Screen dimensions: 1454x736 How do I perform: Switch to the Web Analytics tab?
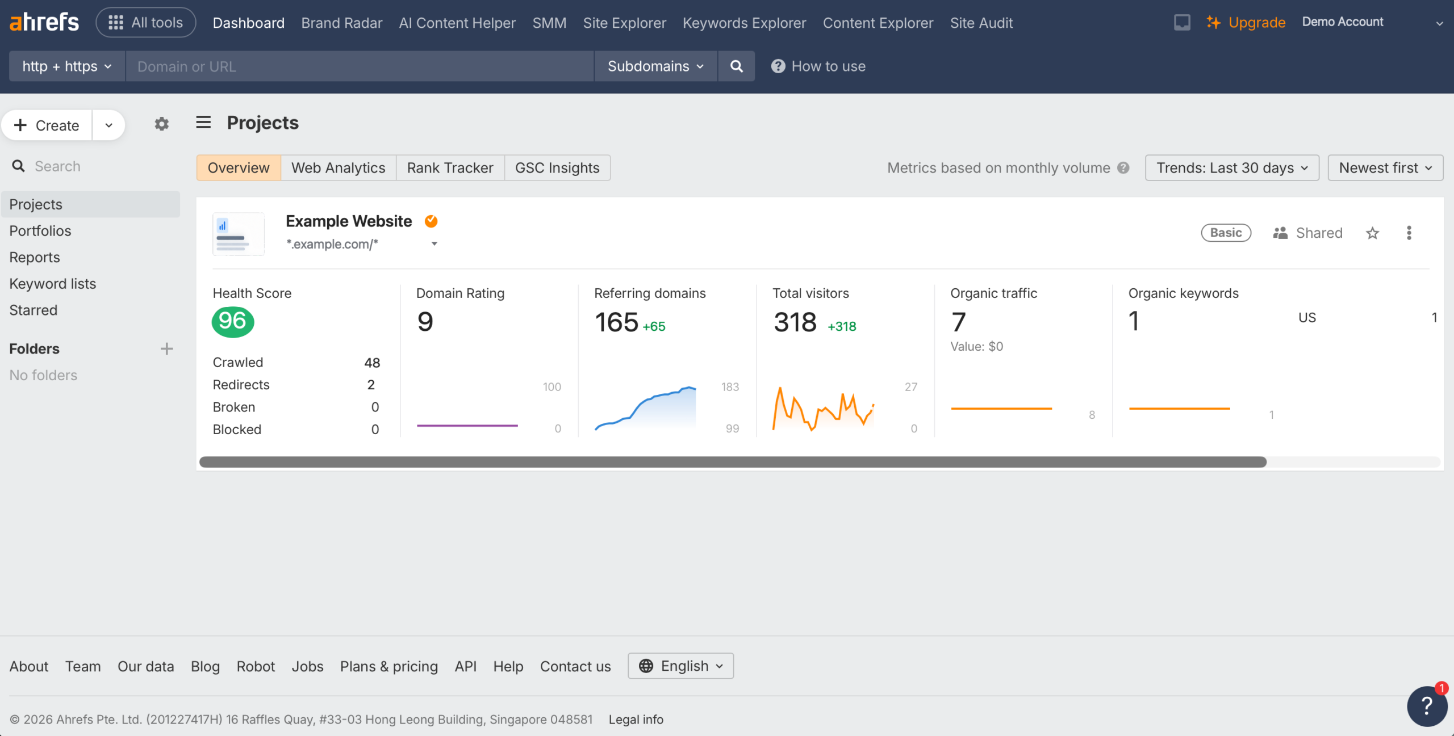pos(339,168)
